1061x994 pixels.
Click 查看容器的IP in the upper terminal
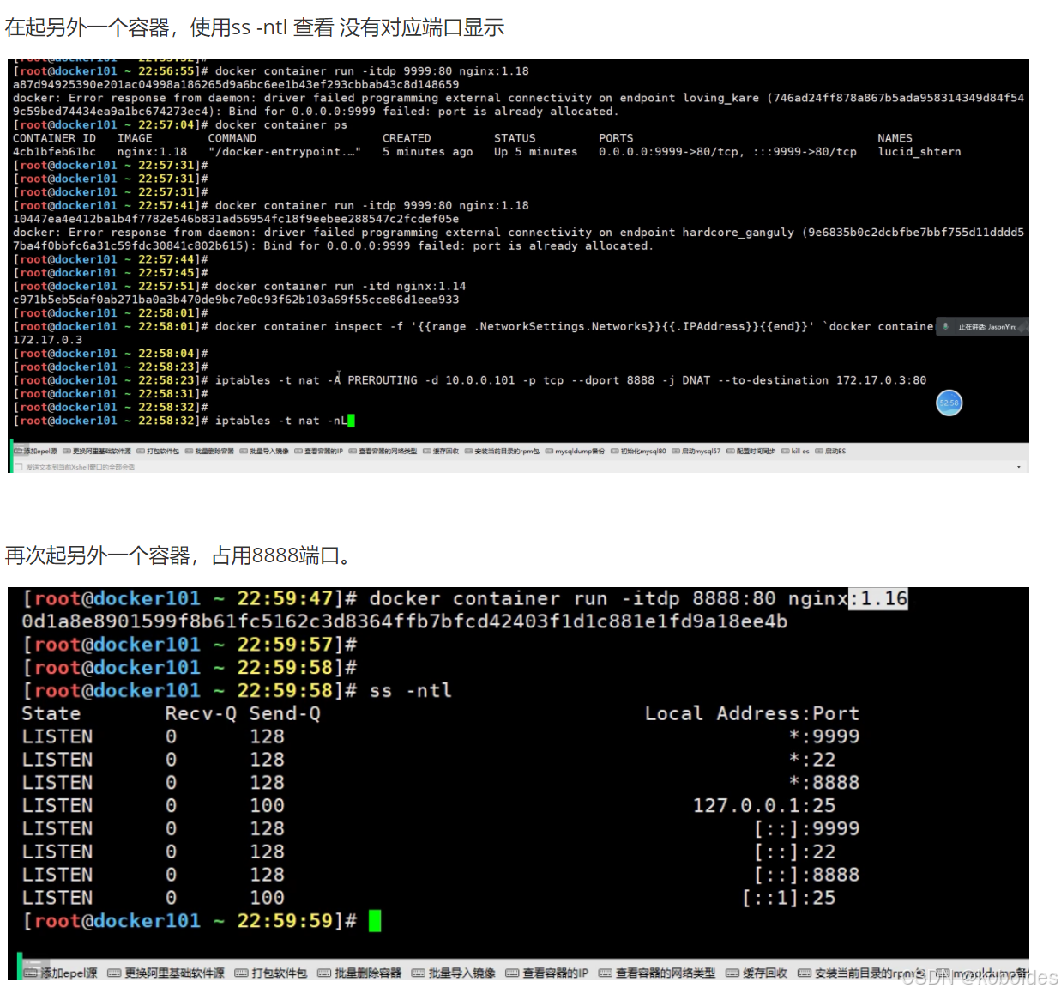coord(318,451)
